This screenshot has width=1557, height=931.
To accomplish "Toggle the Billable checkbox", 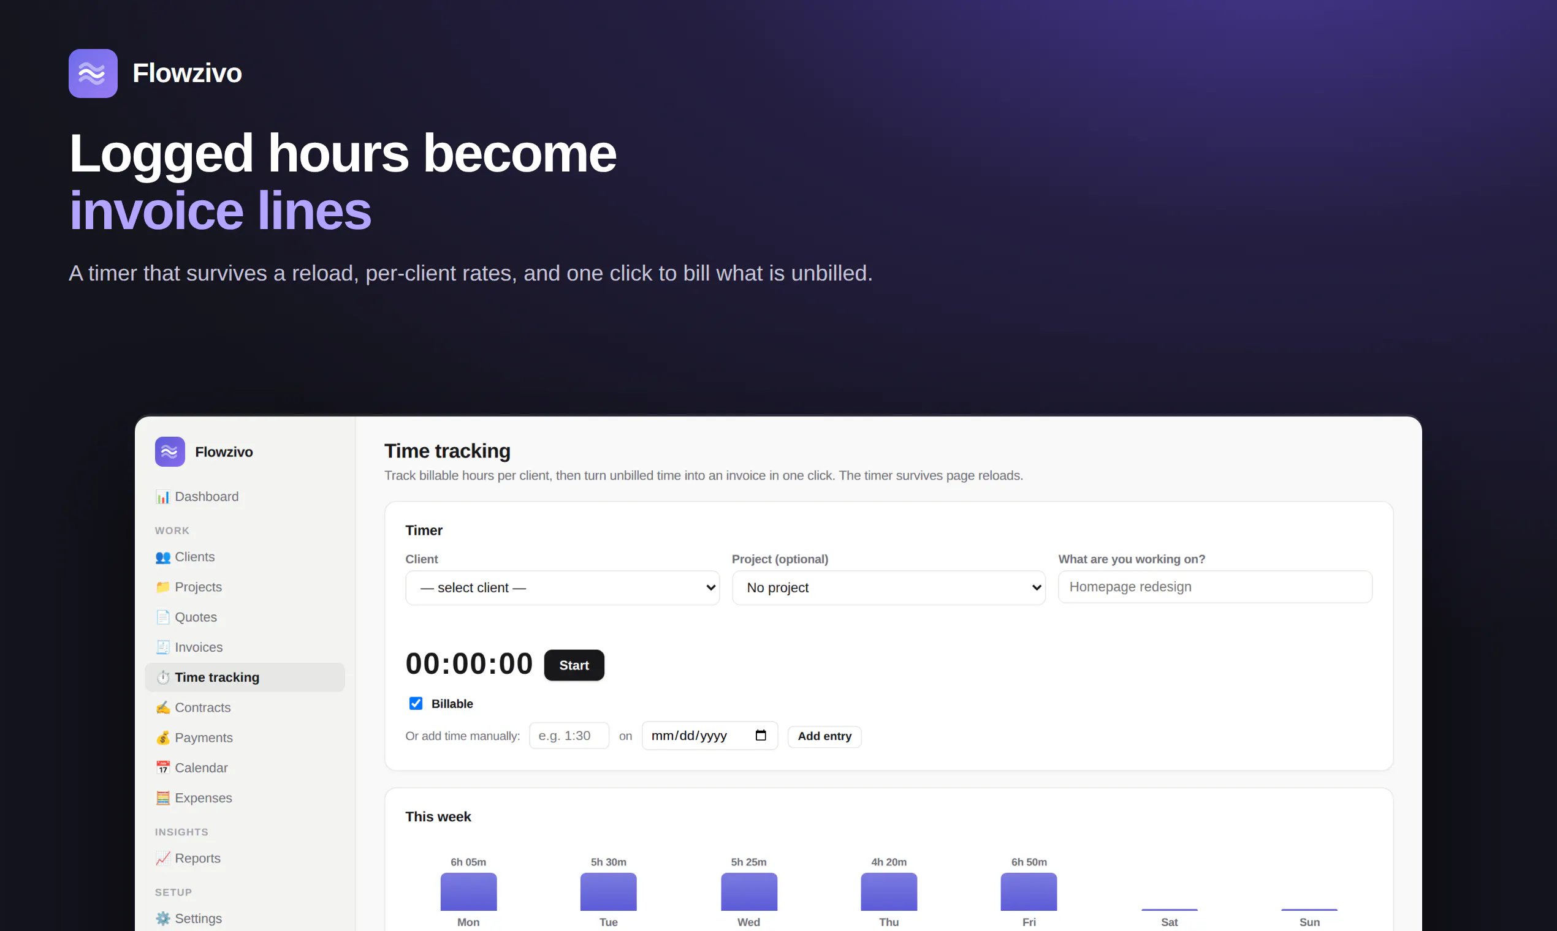I will [416, 703].
